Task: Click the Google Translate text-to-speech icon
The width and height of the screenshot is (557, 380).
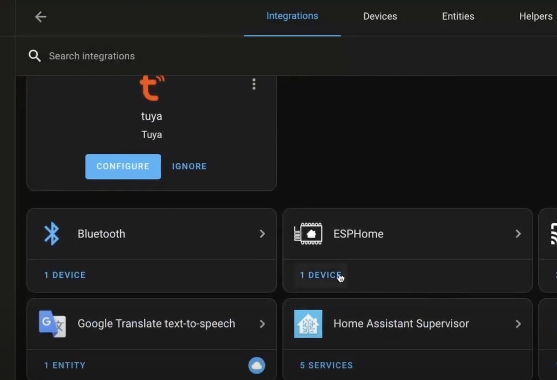Action: point(52,324)
